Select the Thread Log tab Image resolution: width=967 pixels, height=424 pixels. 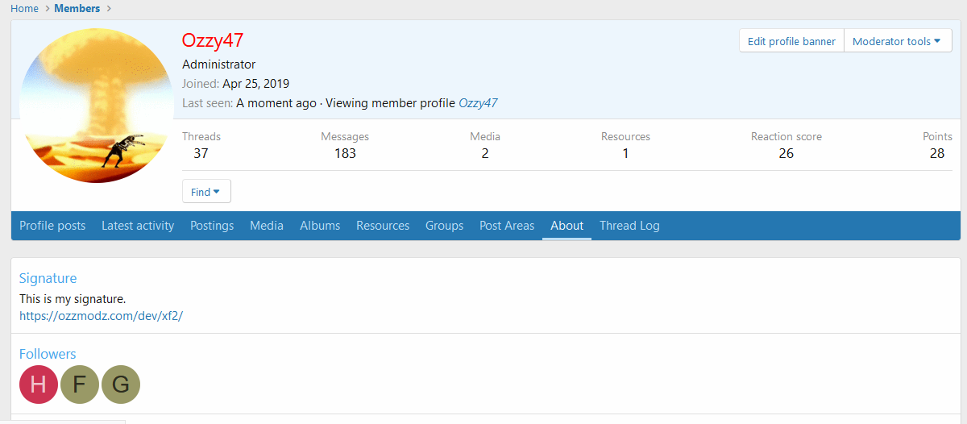pyautogui.click(x=629, y=226)
